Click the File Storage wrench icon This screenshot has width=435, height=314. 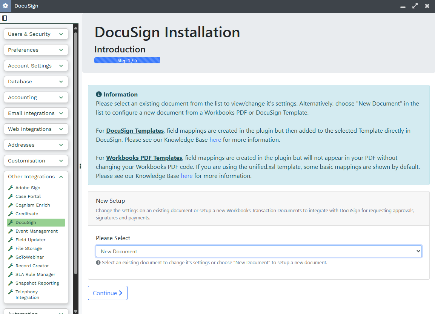(x=11, y=248)
